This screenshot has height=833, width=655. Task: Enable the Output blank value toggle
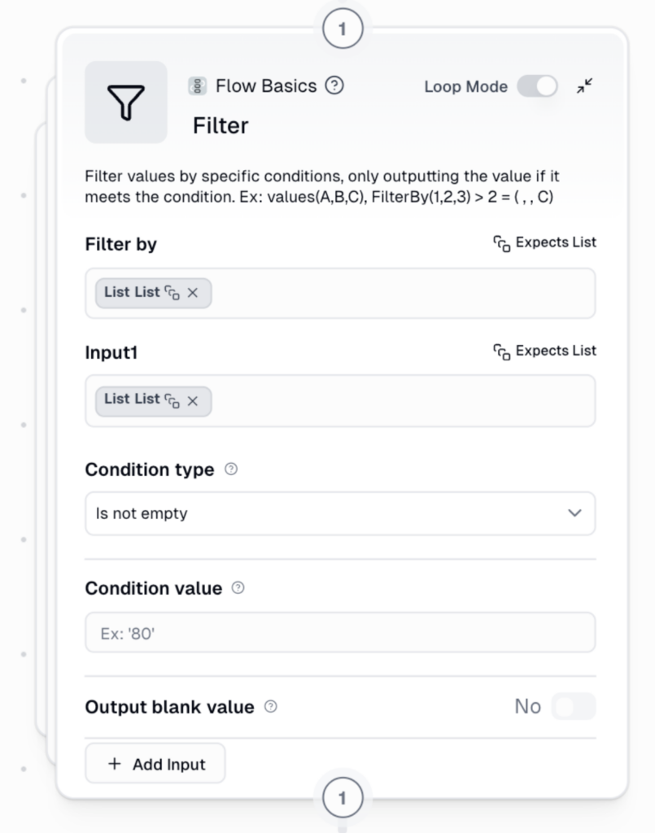(x=574, y=706)
